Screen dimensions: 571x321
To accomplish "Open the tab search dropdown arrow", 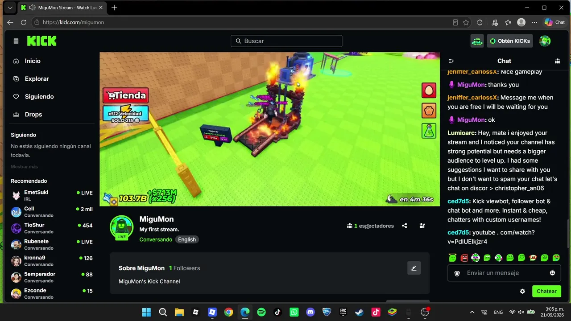I will (10, 8).
